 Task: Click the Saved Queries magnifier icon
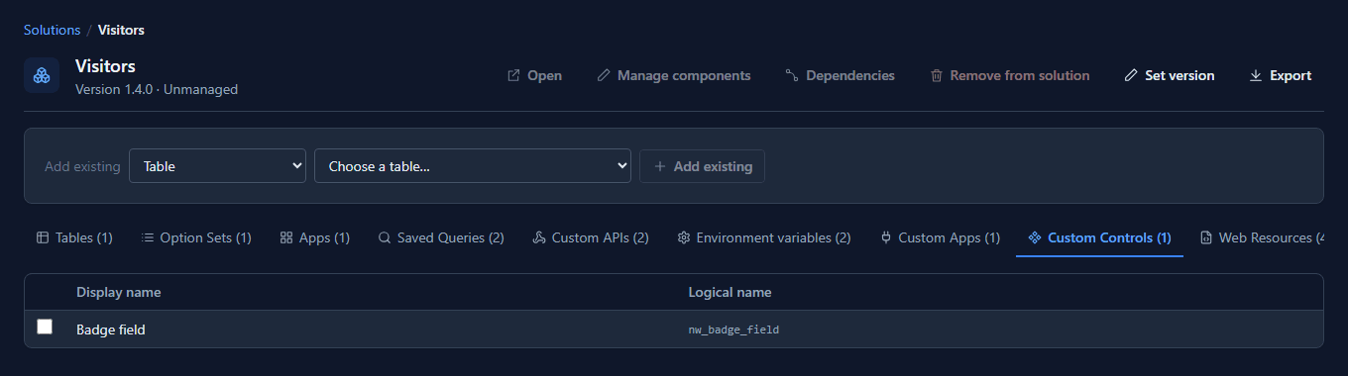coord(385,237)
